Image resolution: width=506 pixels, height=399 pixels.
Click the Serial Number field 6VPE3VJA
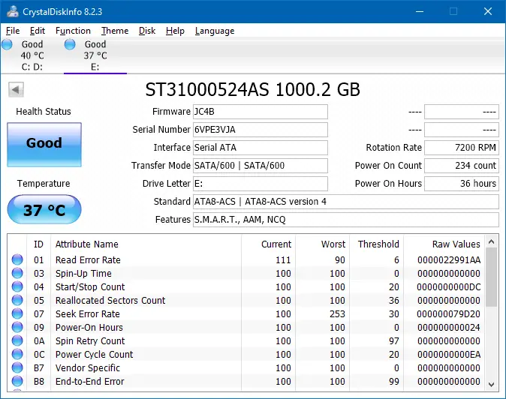(x=261, y=130)
